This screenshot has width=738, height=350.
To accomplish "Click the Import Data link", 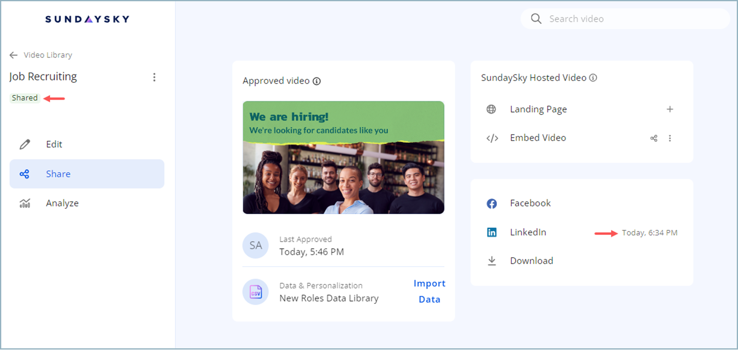I will (x=430, y=292).
